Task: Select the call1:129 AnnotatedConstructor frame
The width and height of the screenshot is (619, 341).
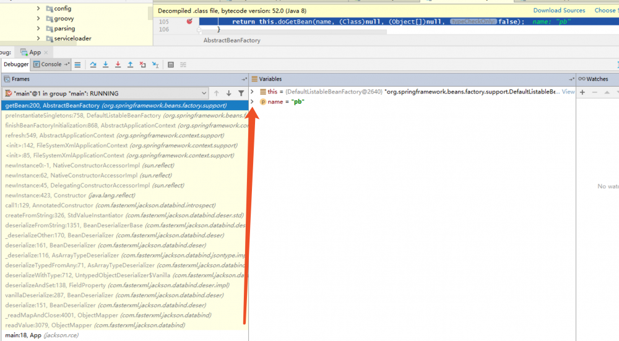Action: pos(125,205)
